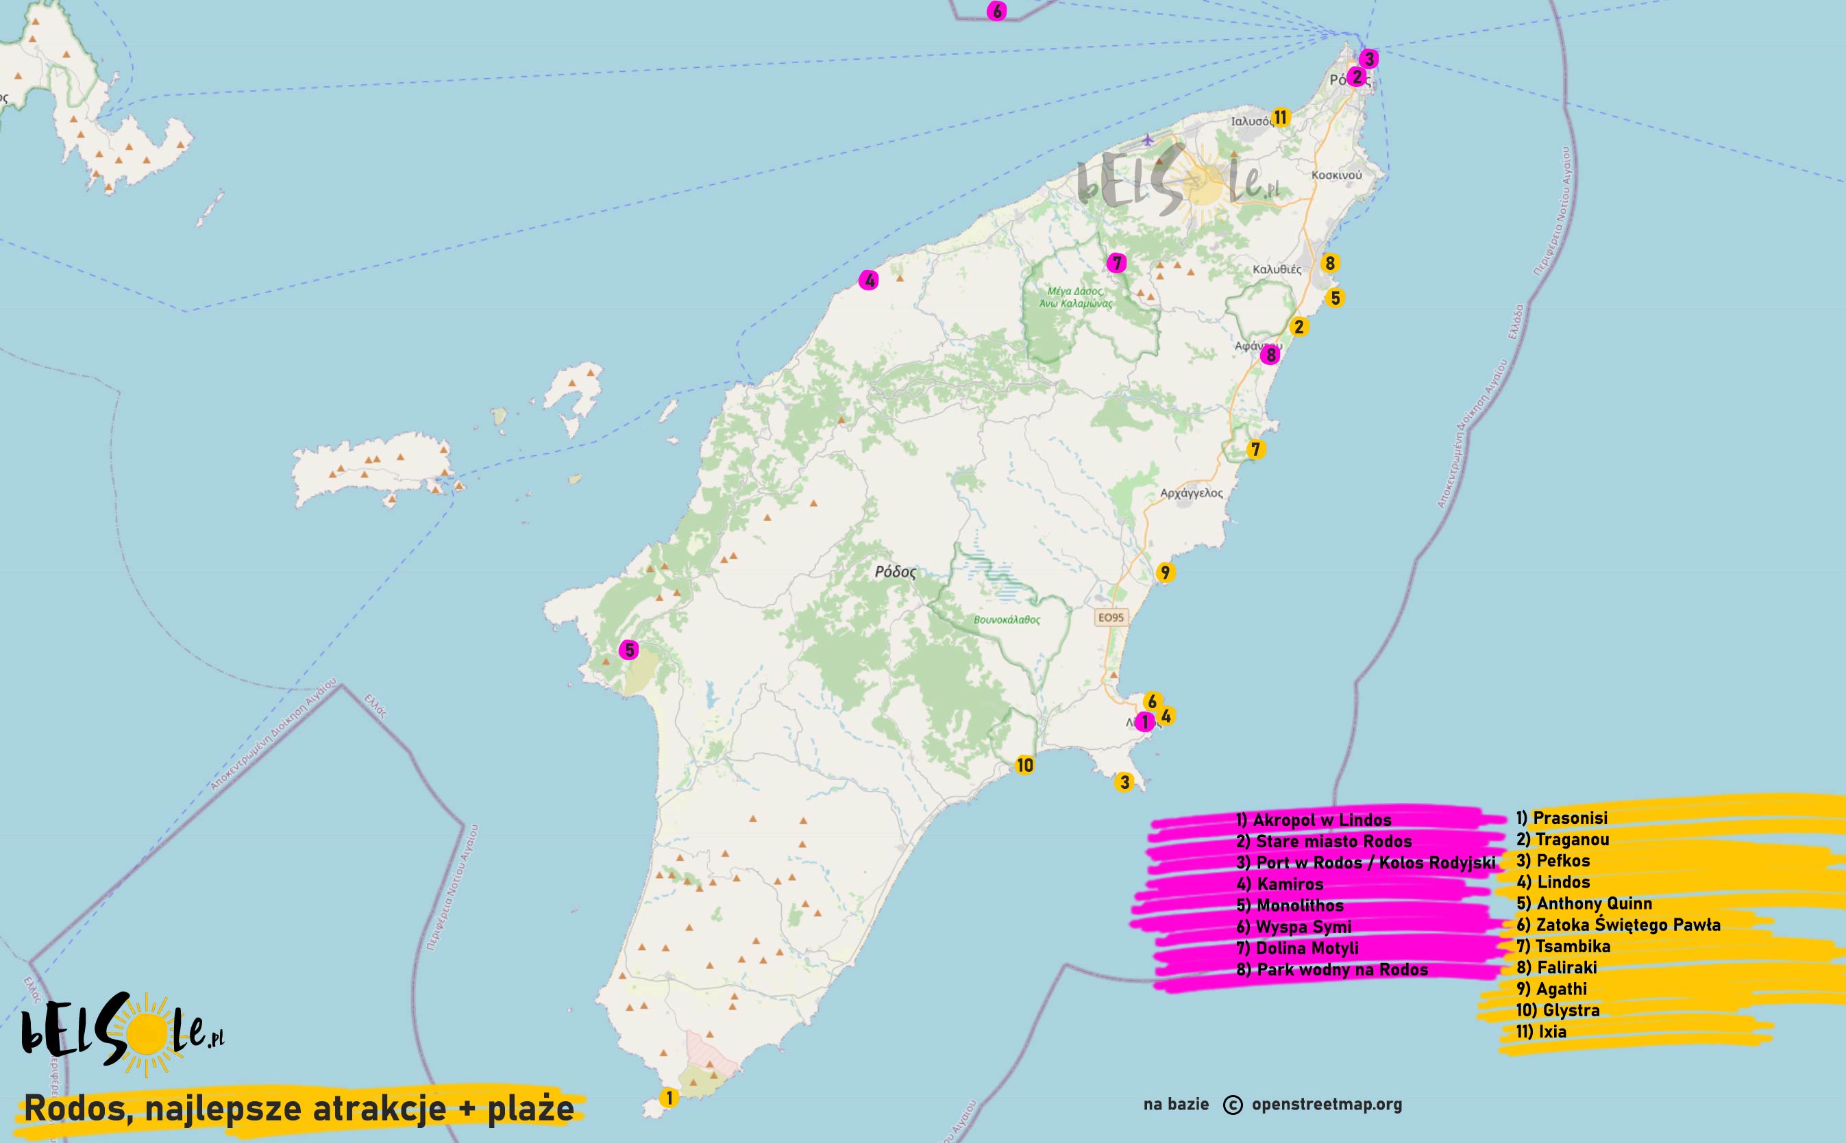The height and width of the screenshot is (1143, 1846).
Task: Click legend entry Zatoka Świętego Pawła
Action: (x=1618, y=925)
